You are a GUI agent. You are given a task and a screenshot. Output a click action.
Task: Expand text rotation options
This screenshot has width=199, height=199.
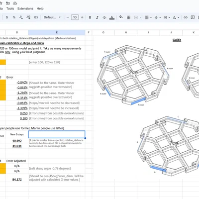[176, 17]
